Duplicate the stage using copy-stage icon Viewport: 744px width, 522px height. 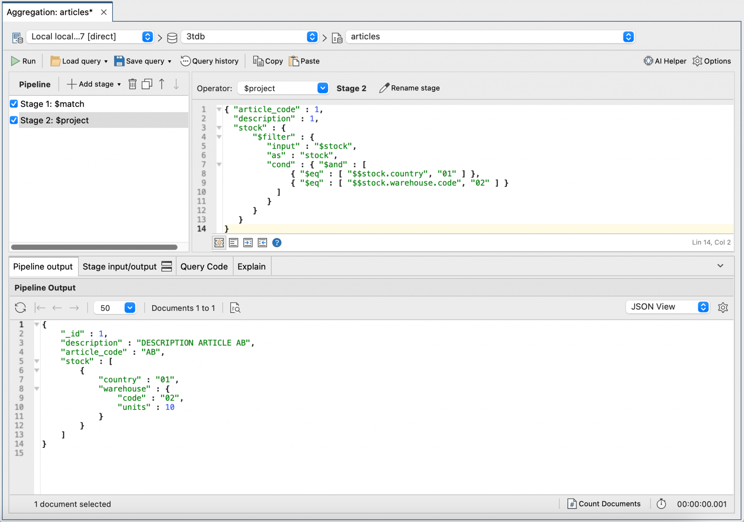[x=147, y=84]
